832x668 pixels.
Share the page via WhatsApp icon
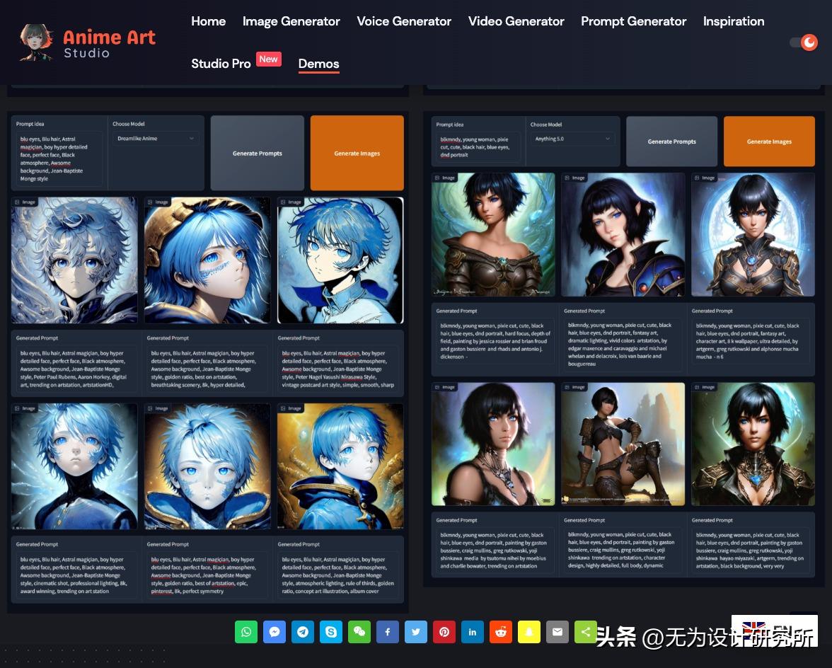[x=246, y=632]
